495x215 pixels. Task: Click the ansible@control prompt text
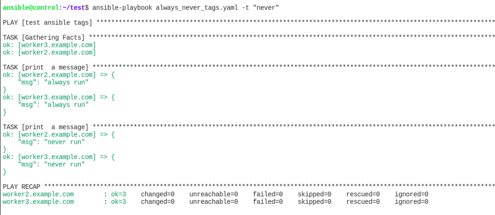(31, 8)
